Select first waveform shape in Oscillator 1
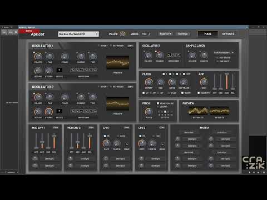The image size is (267, 200). coord(73,70)
